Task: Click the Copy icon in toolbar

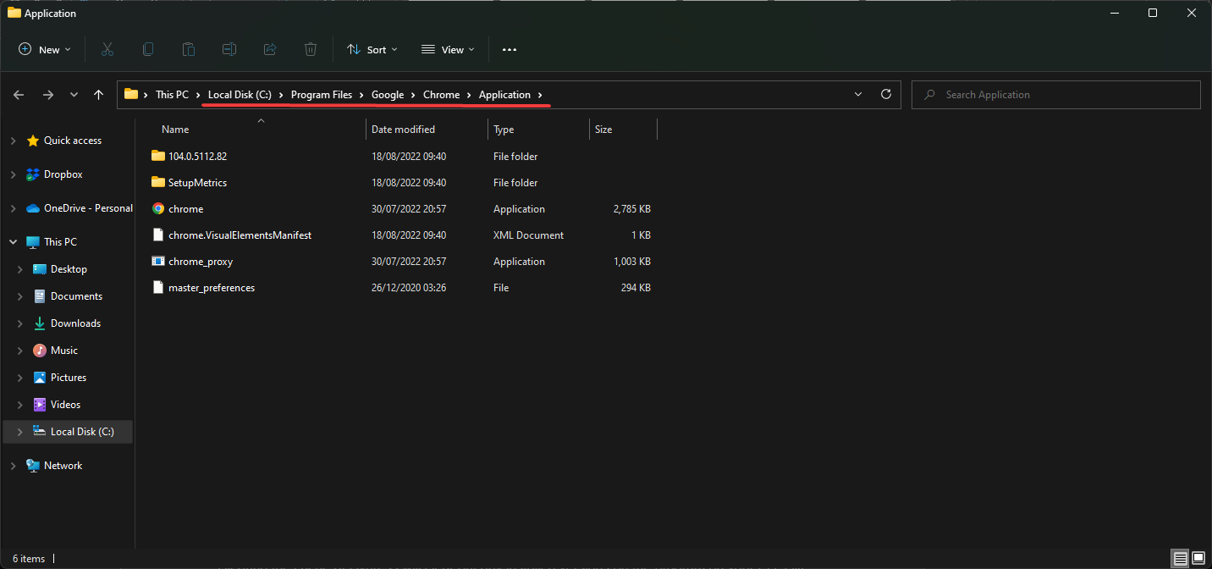Action: (148, 50)
